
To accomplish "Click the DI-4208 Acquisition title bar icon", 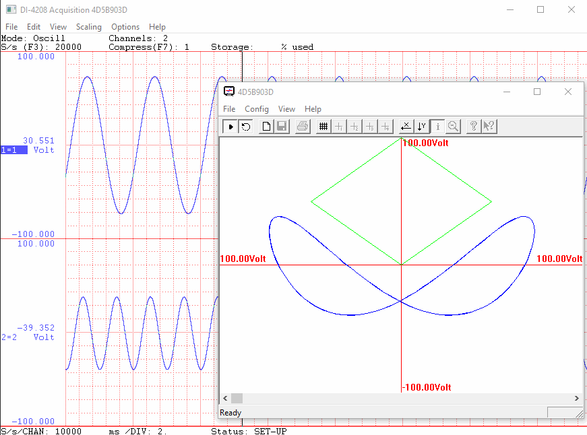I will pos(11,9).
